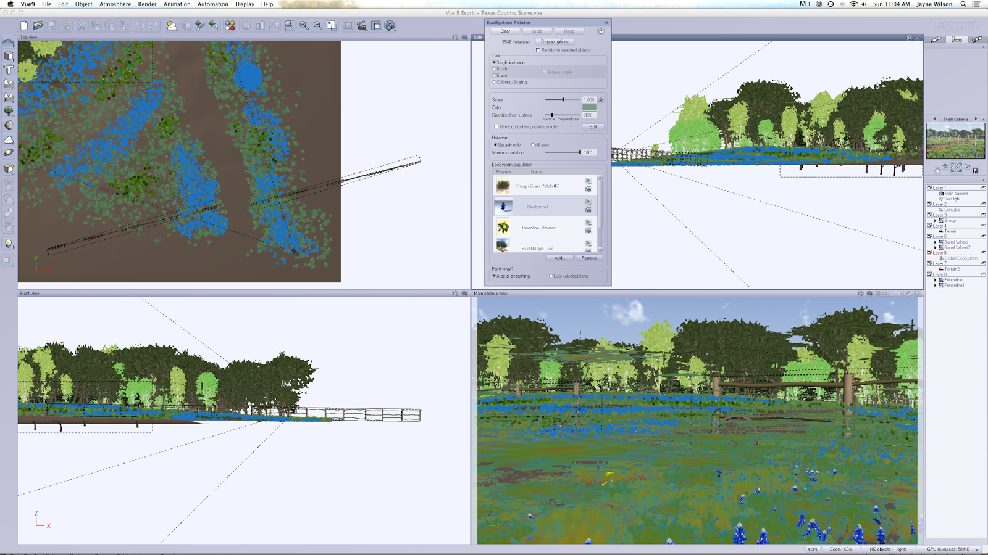
Task: Choose Only selected items paint option
Action: click(x=569, y=276)
